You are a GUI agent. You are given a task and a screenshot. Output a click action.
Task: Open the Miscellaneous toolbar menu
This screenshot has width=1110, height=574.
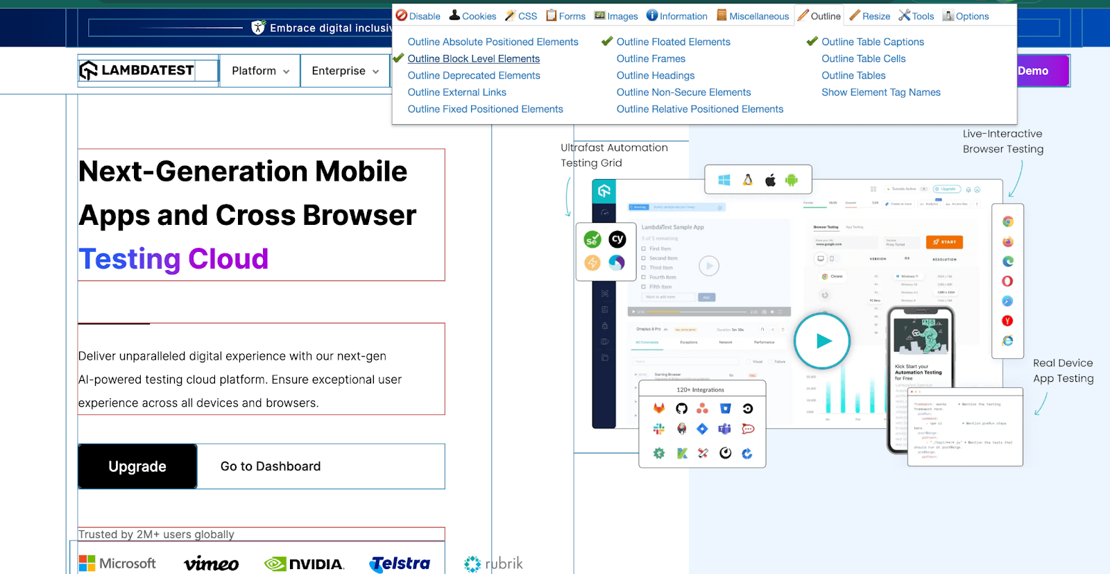(x=753, y=16)
